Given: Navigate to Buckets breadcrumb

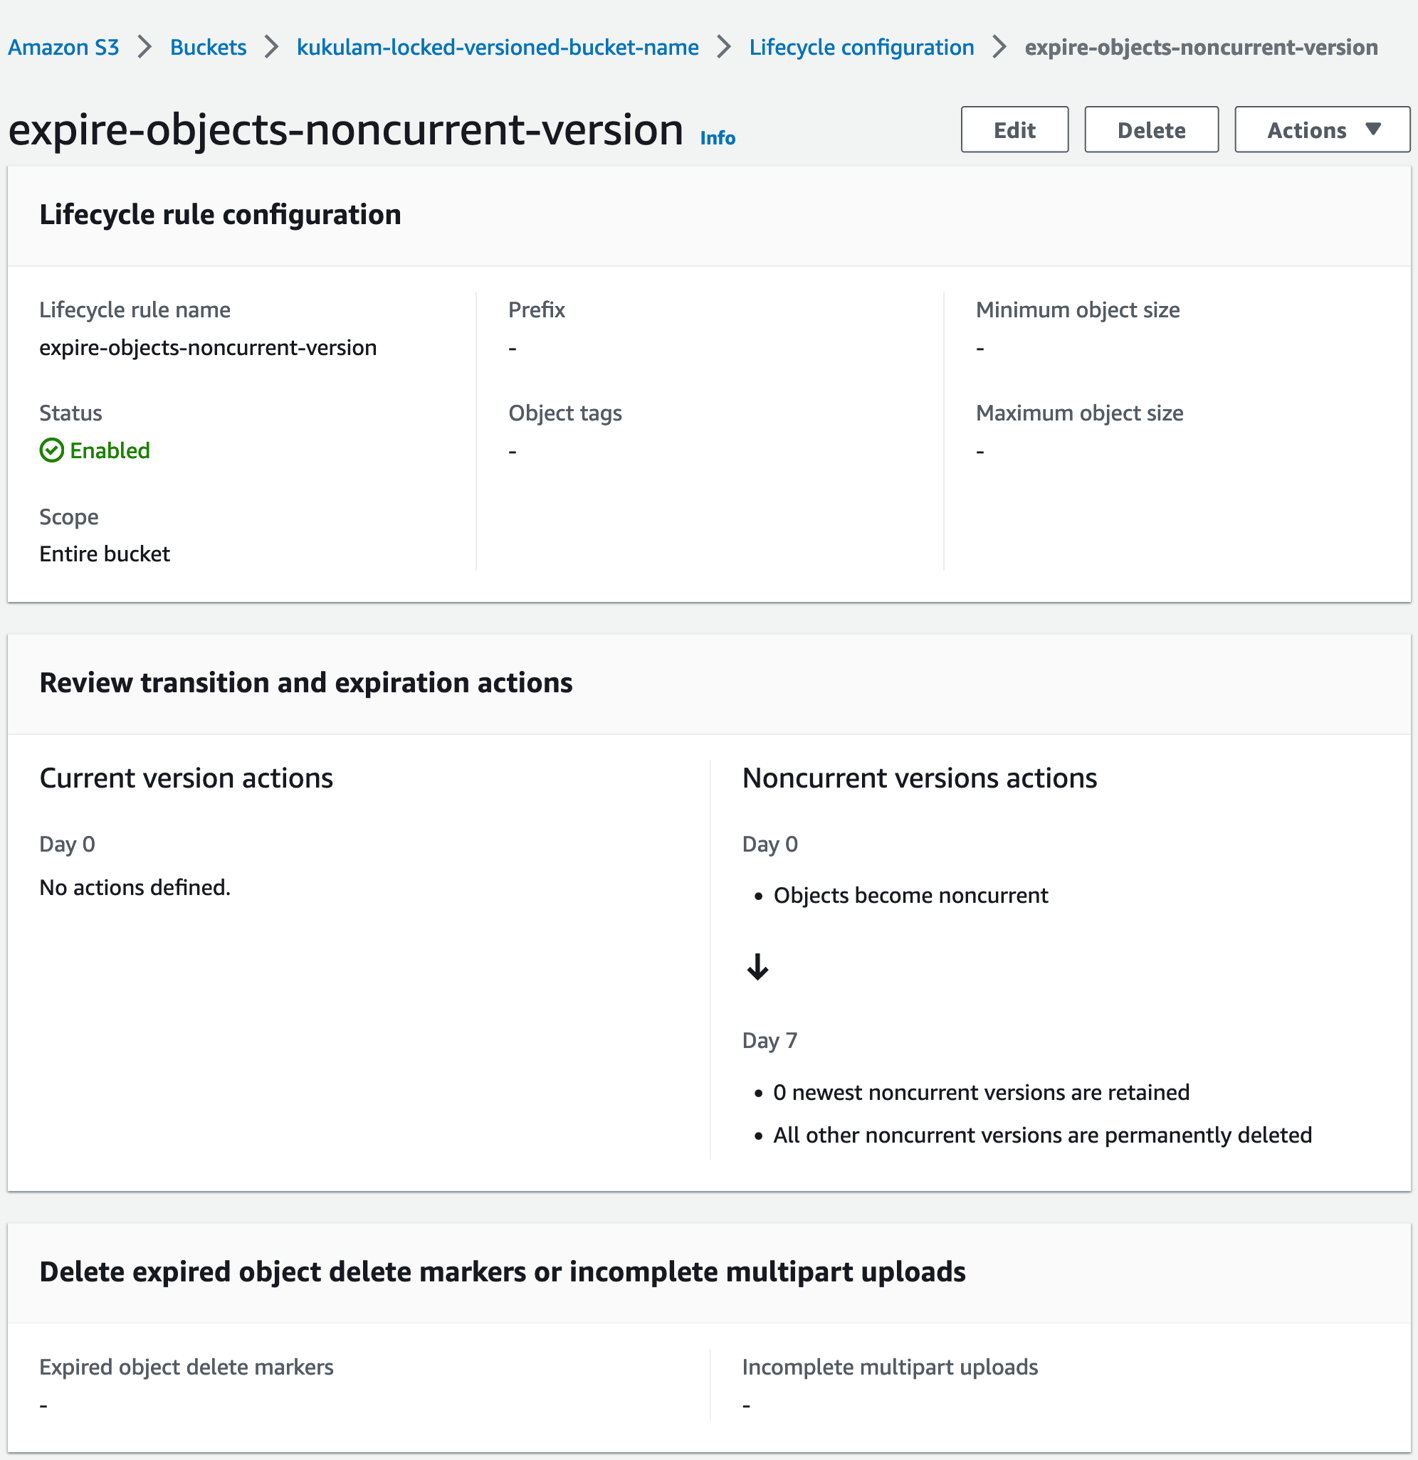Looking at the screenshot, I should (x=208, y=47).
